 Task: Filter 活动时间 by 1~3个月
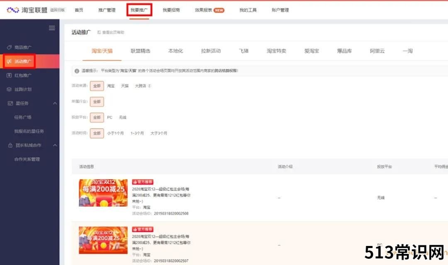point(137,133)
